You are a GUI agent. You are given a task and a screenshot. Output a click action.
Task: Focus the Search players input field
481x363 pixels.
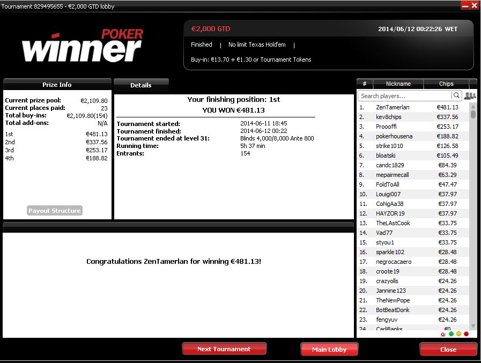(405, 96)
